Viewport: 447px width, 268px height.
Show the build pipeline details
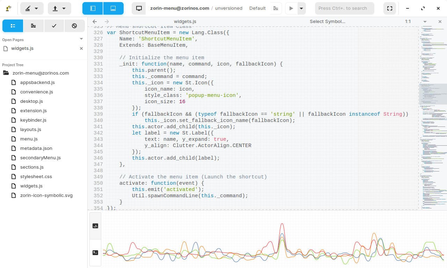click(276, 8)
